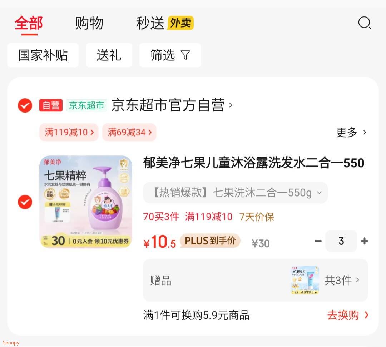The height and width of the screenshot is (347, 386).
Task: Tap the 国家补贴 filter button
Action: click(43, 55)
